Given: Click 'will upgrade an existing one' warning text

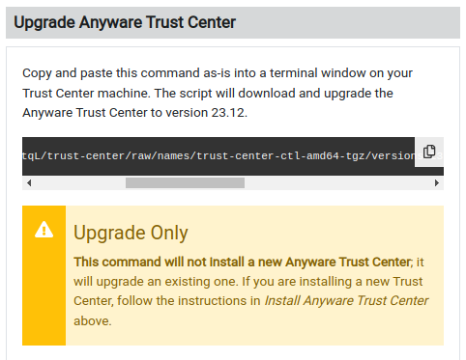Looking at the screenshot, I should [156, 282].
